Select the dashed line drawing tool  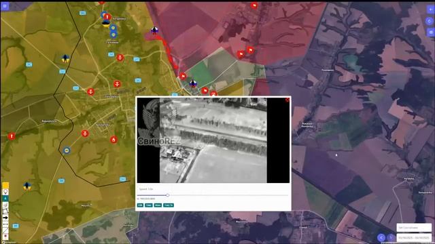tap(5, 224)
